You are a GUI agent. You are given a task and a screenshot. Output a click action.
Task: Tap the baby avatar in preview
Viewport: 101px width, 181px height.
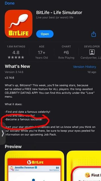(x=12, y=169)
